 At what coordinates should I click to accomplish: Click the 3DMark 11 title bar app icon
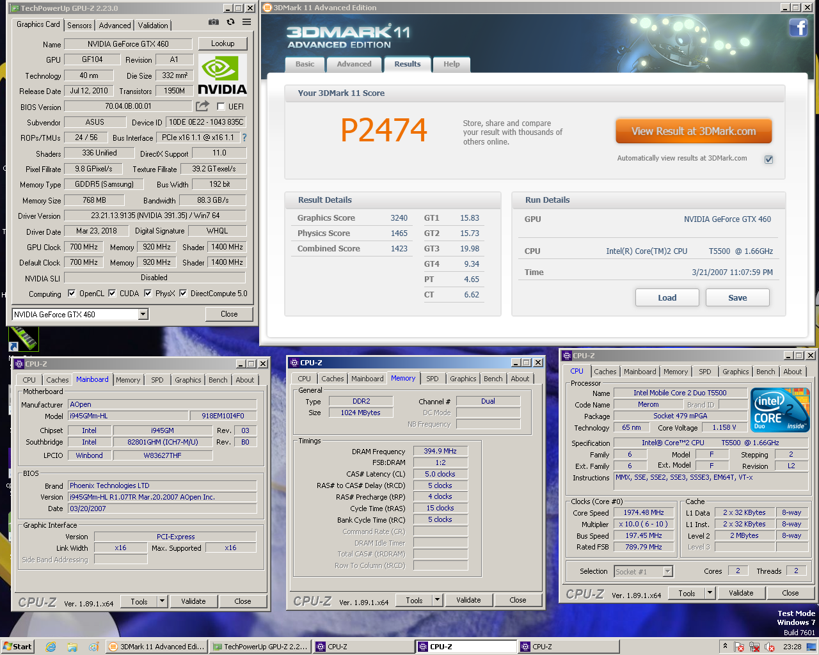[x=267, y=8]
